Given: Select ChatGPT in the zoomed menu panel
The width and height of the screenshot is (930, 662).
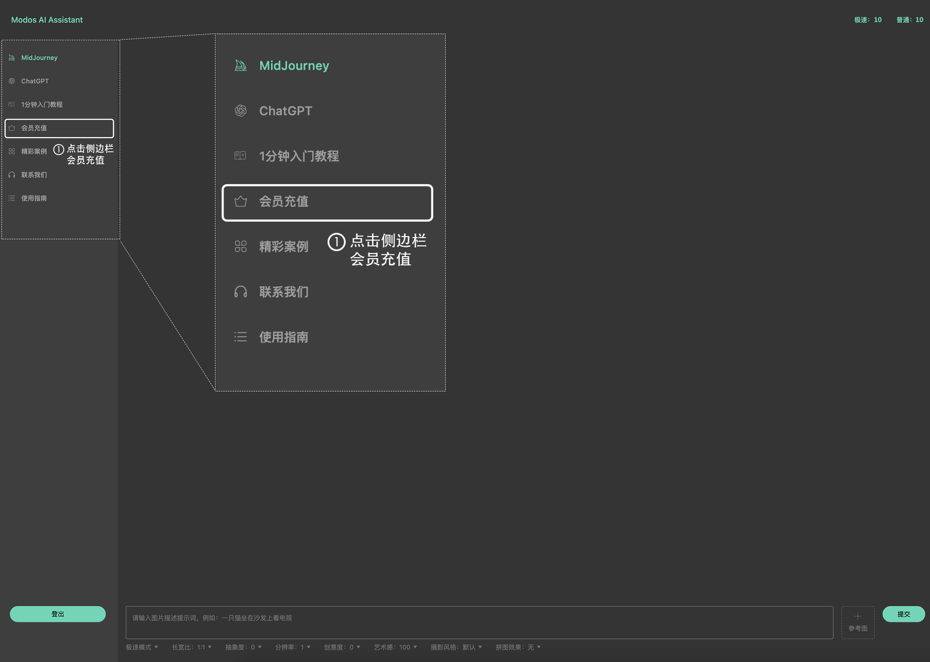Looking at the screenshot, I should point(286,110).
